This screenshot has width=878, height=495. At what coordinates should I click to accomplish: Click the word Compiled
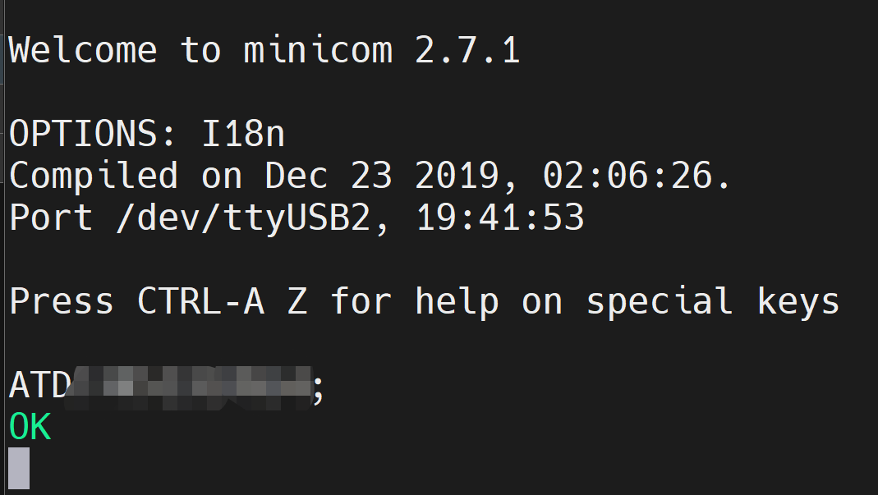[x=94, y=176]
